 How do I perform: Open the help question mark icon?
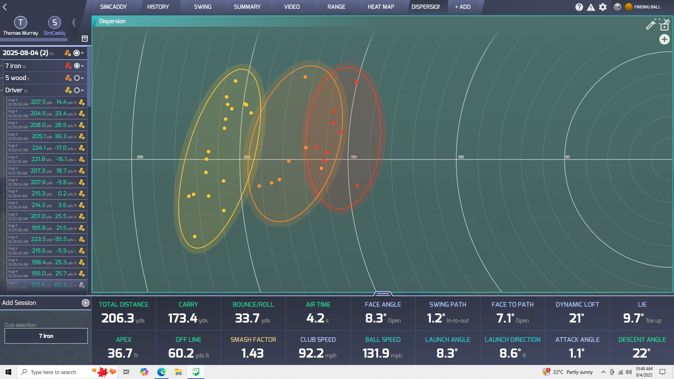pyautogui.click(x=579, y=7)
